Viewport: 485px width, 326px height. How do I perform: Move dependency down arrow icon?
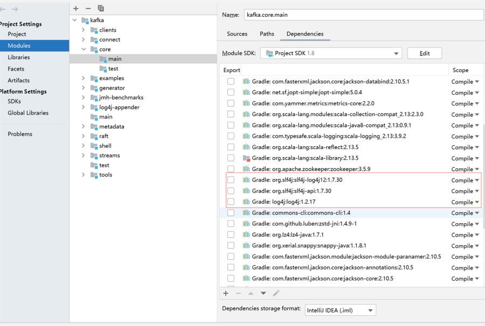263,293
